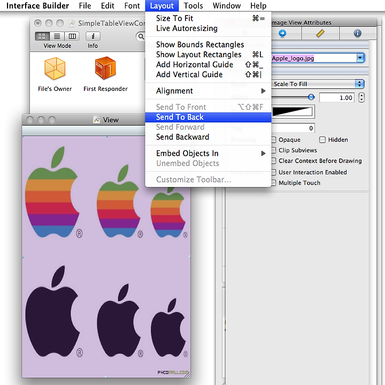Viewport: 385px width, 385px height.
Task: Close the open Layout menu
Action: [162, 6]
